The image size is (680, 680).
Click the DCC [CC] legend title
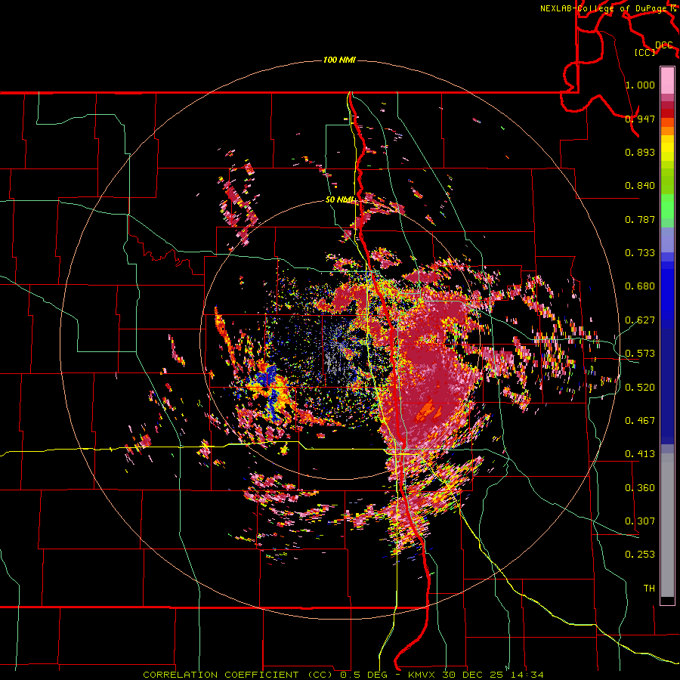pos(654,48)
